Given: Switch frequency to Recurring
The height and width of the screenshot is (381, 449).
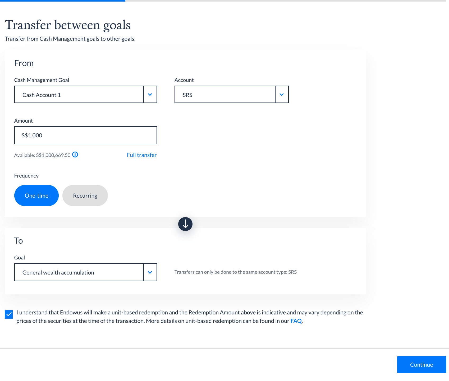Looking at the screenshot, I should 85,196.
